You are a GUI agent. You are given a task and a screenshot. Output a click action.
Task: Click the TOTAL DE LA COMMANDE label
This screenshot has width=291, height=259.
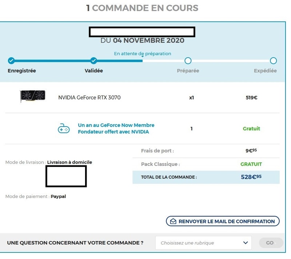coord(169,177)
